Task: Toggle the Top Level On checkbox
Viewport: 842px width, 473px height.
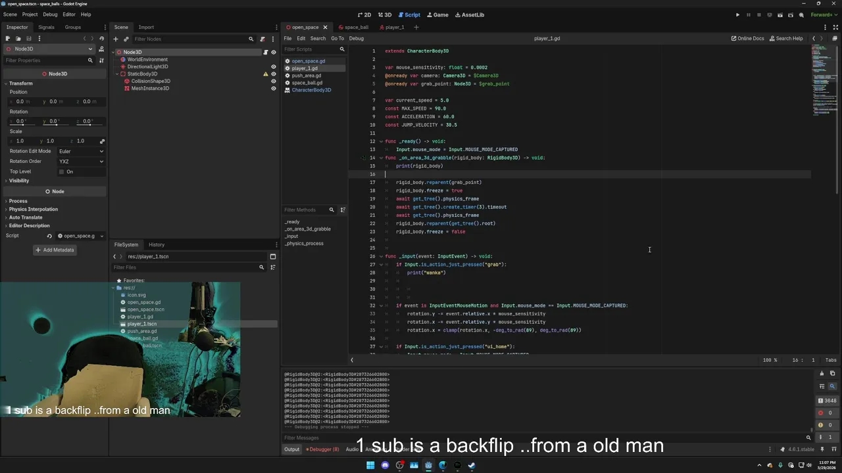Action: coord(61,171)
